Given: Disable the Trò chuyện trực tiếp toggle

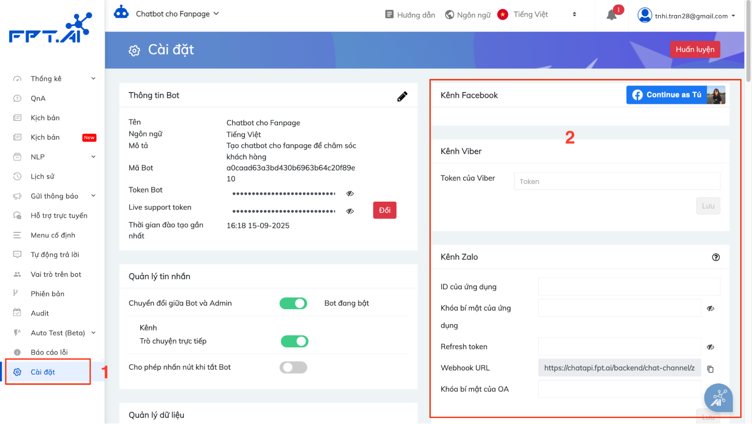Looking at the screenshot, I should pyautogui.click(x=295, y=341).
